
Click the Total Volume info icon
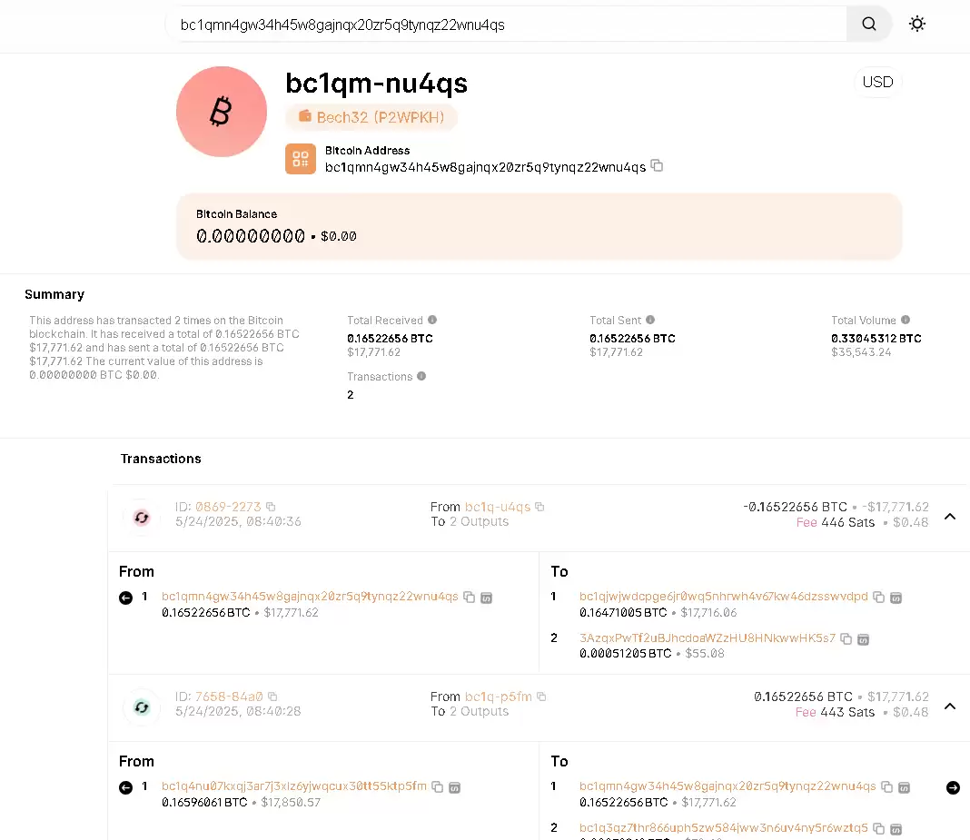[x=906, y=320]
